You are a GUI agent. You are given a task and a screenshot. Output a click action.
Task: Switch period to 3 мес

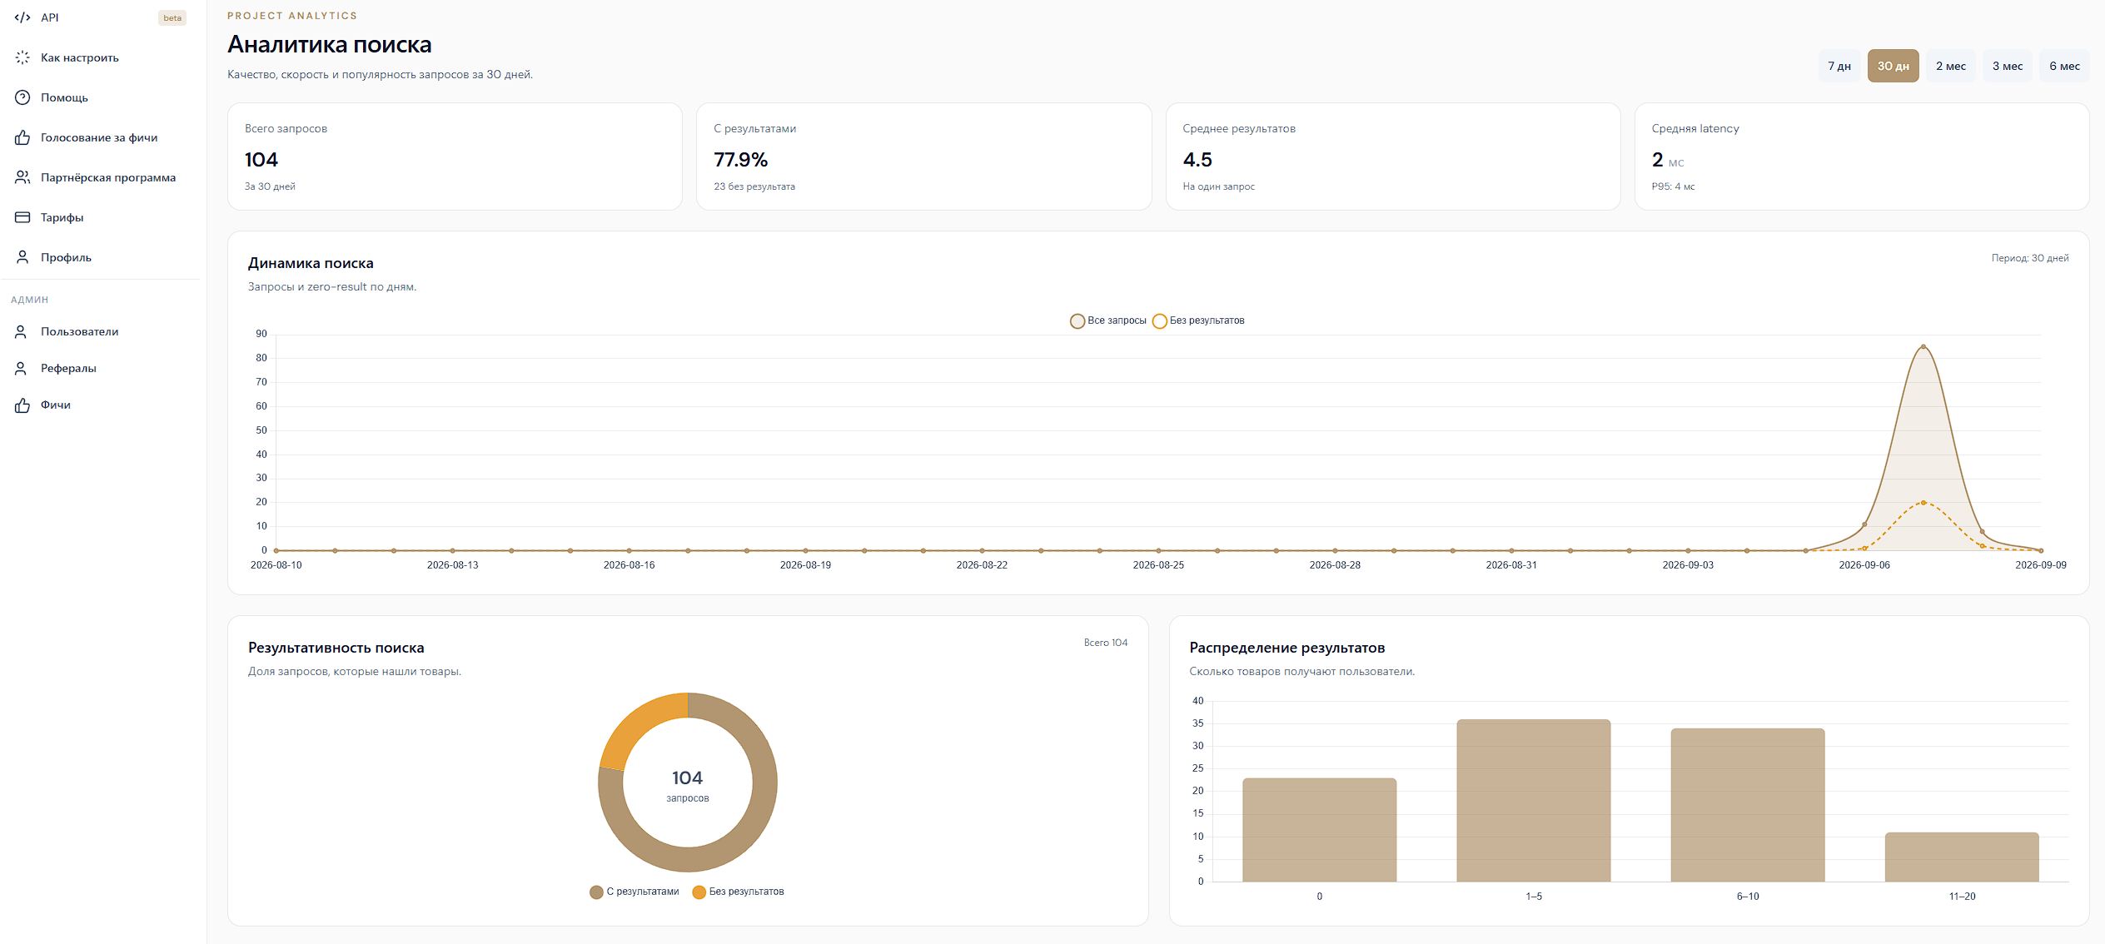point(2008,66)
